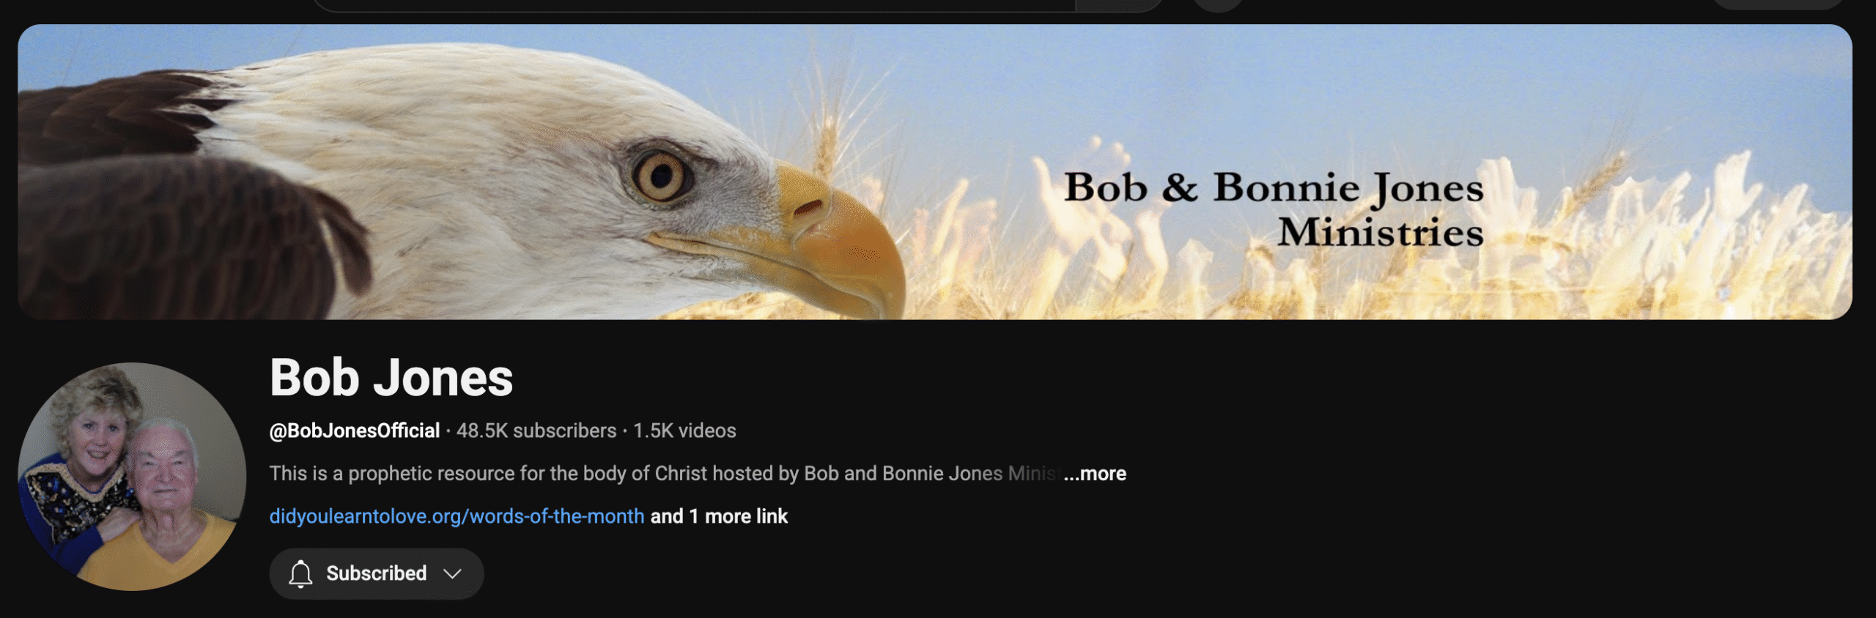The width and height of the screenshot is (1876, 618).
Task: Toggle the Subscribed button label
Action: (376, 573)
